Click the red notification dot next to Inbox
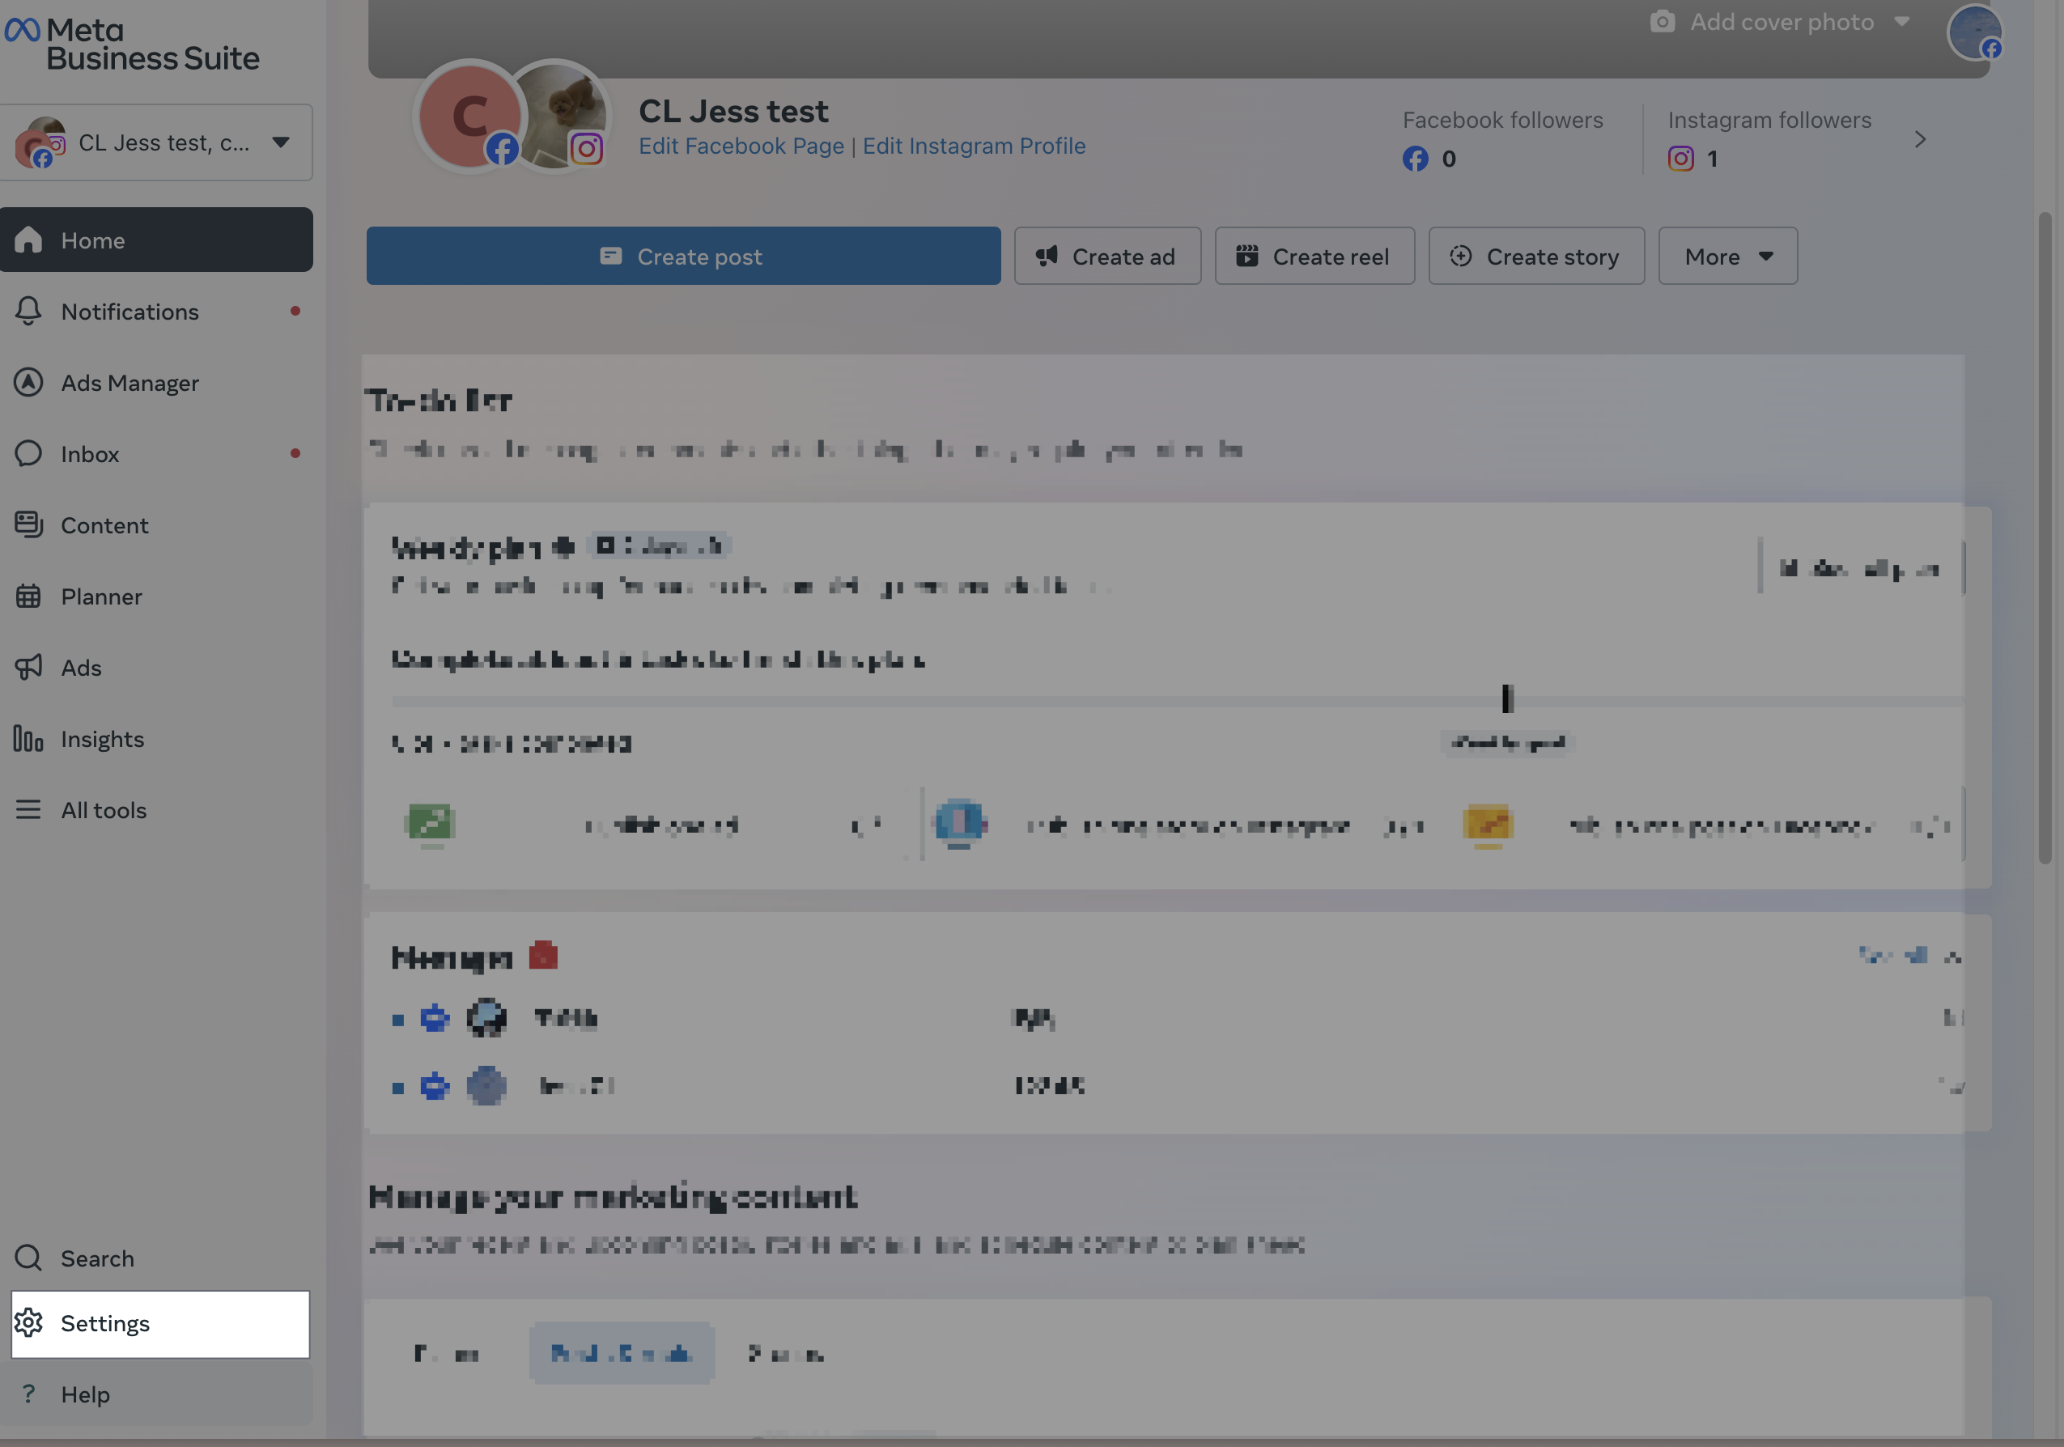Image resolution: width=2064 pixels, height=1447 pixels. (295, 453)
